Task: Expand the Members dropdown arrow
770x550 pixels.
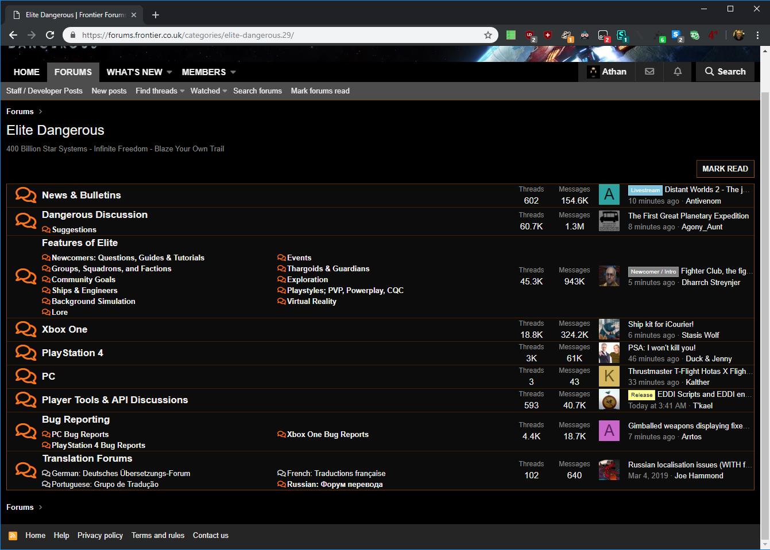Action: (x=233, y=72)
